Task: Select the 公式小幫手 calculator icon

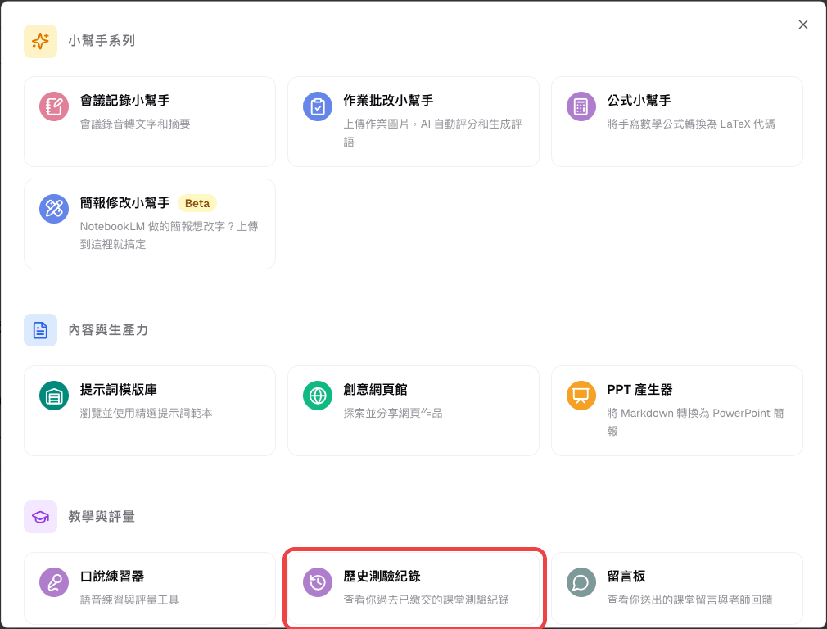Action: [x=581, y=106]
